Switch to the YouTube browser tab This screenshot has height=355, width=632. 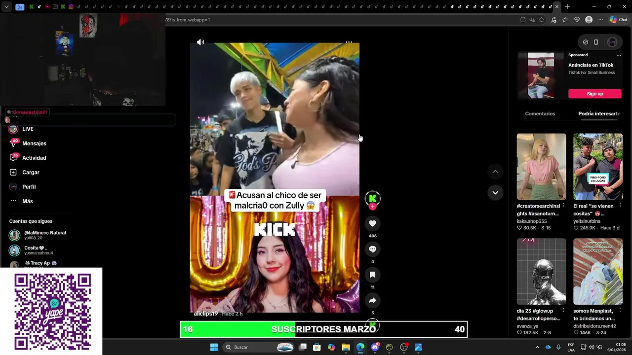pos(47,7)
